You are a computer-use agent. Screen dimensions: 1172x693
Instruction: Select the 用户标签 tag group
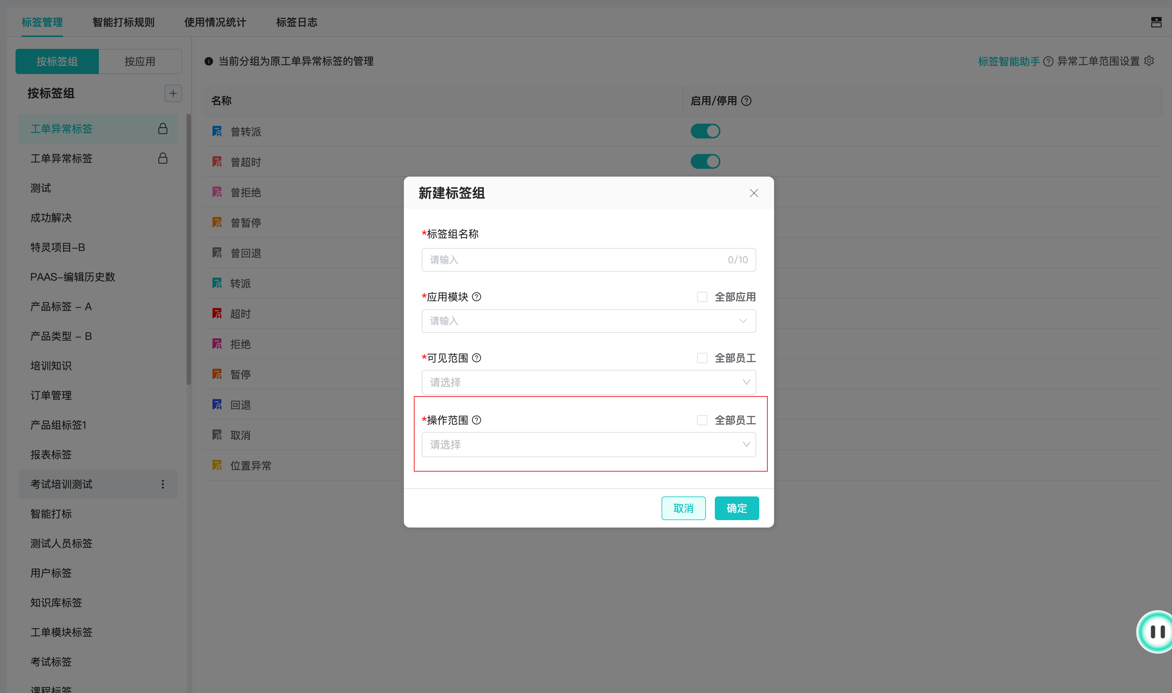(98, 573)
